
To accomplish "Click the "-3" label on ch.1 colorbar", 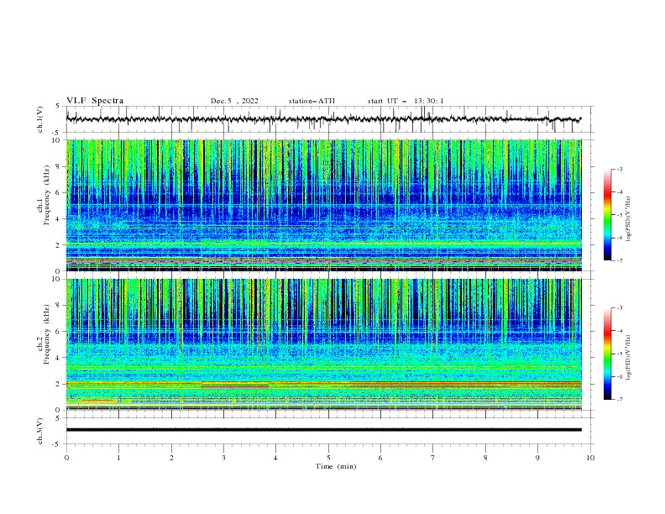I will pyautogui.click(x=619, y=169).
